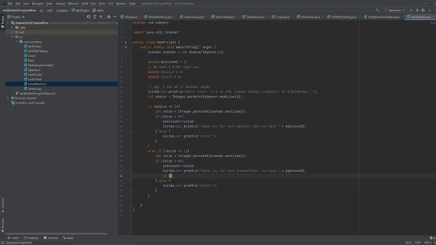Open the Operators run configuration dropdown
The image size is (436, 245).
coord(395,10)
